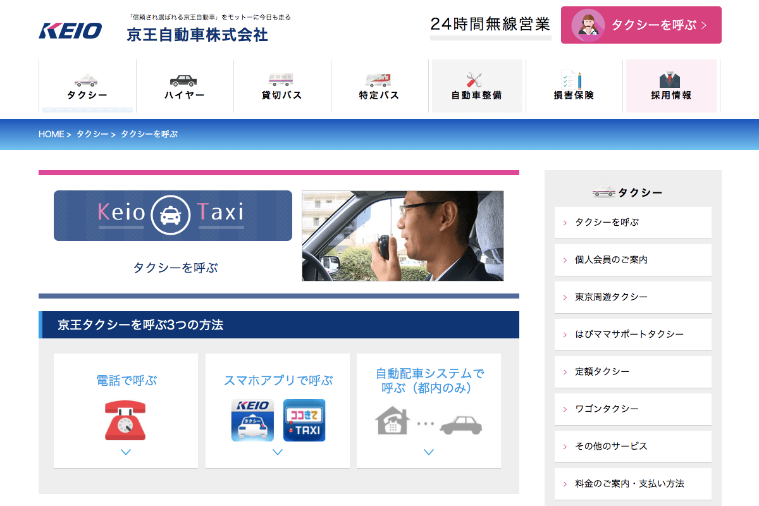The width and height of the screenshot is (759, 506).
Task: Open sidebar link 東京周遊タクシー
Action: point(633,297)
